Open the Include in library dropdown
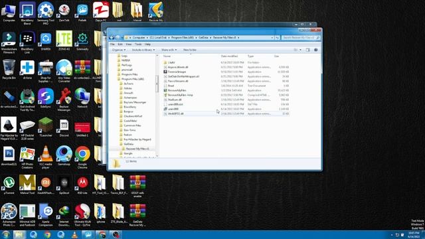 click(143, 50)
